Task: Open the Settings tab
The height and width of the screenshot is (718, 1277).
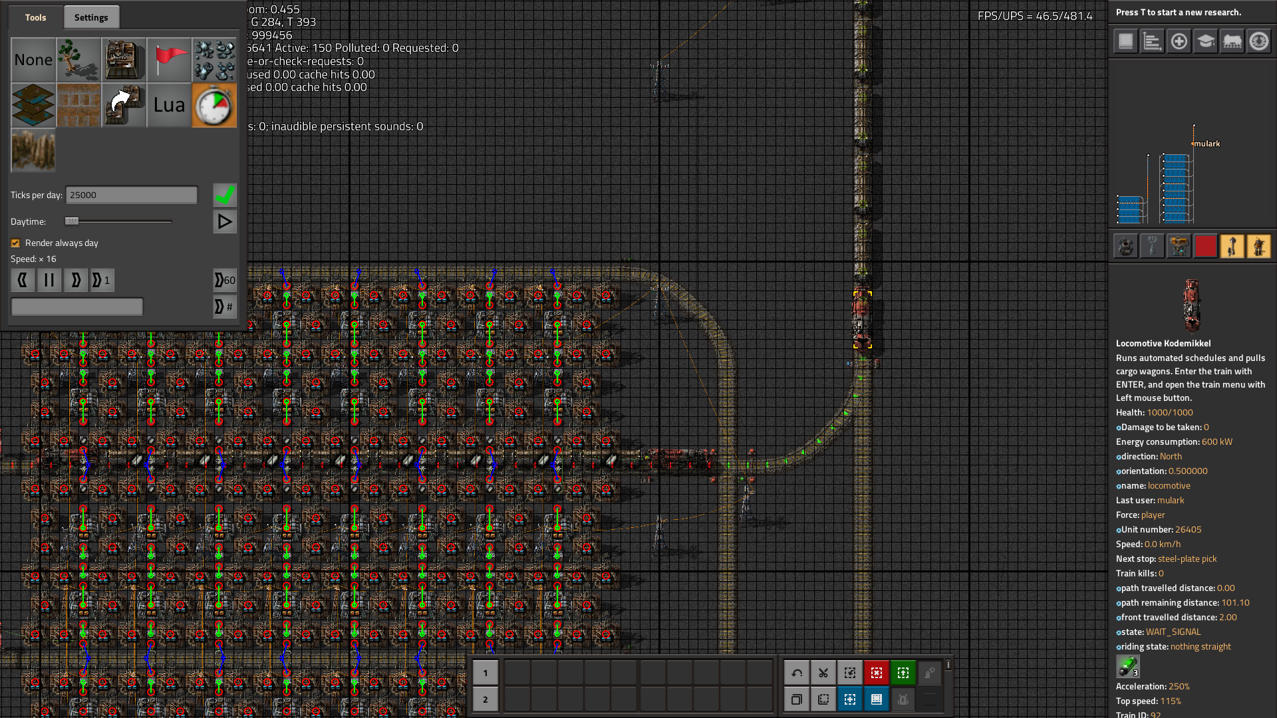Action: 91,17
